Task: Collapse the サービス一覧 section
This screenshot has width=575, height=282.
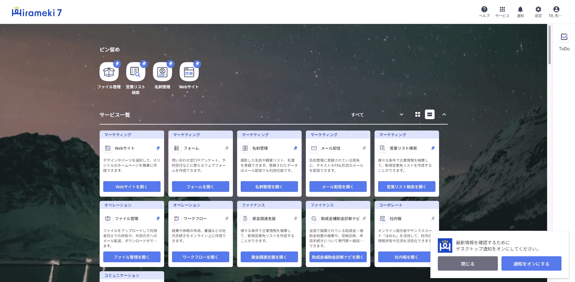Action: click(444, 115)
